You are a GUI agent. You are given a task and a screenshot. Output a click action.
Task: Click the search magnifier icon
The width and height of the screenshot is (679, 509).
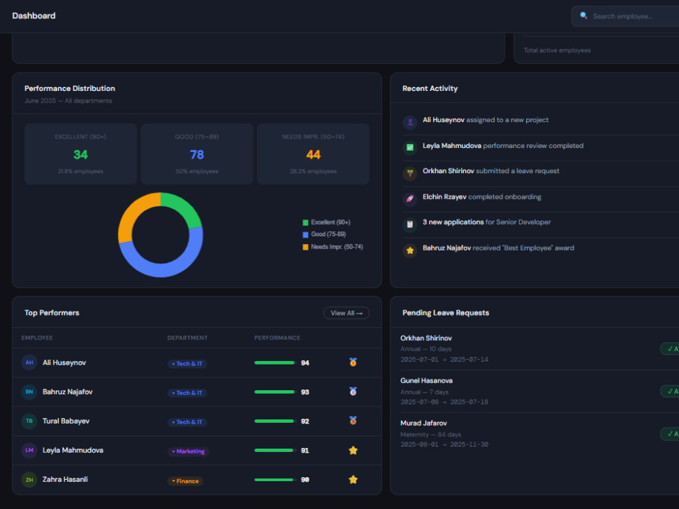[583, 16]
